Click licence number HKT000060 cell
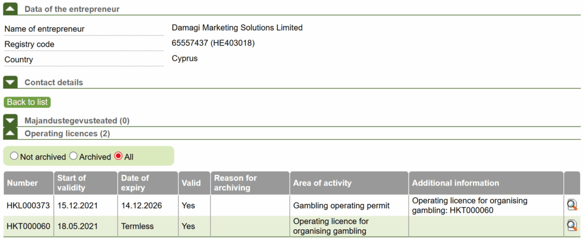583x240 pixels. pos(28,226)
